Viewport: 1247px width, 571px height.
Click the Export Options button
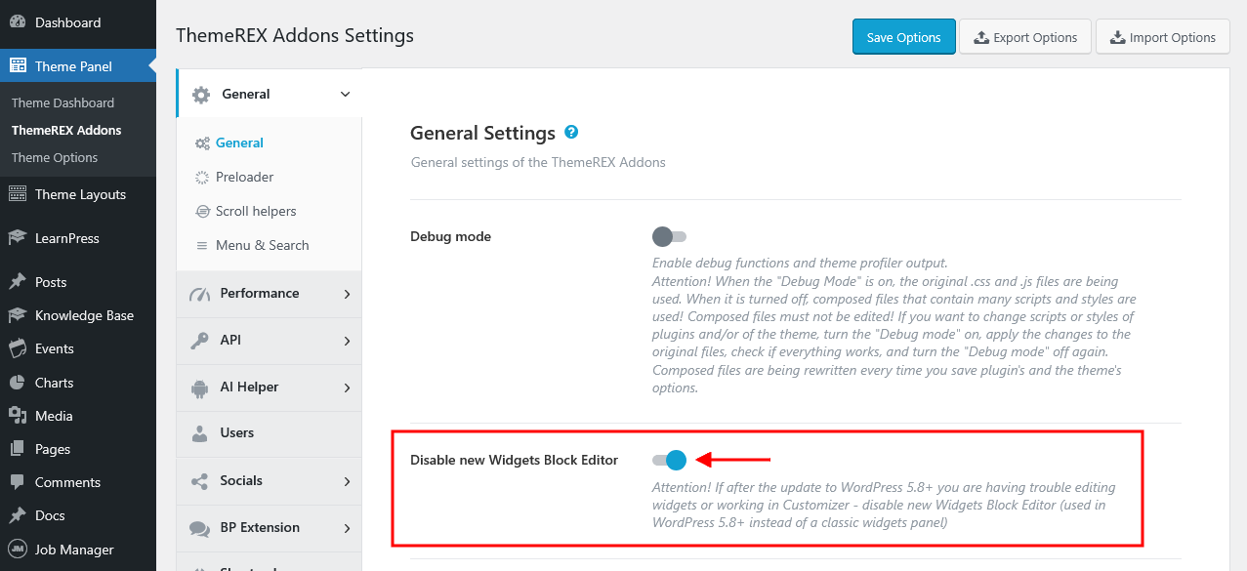click(x=1024, y=37)
